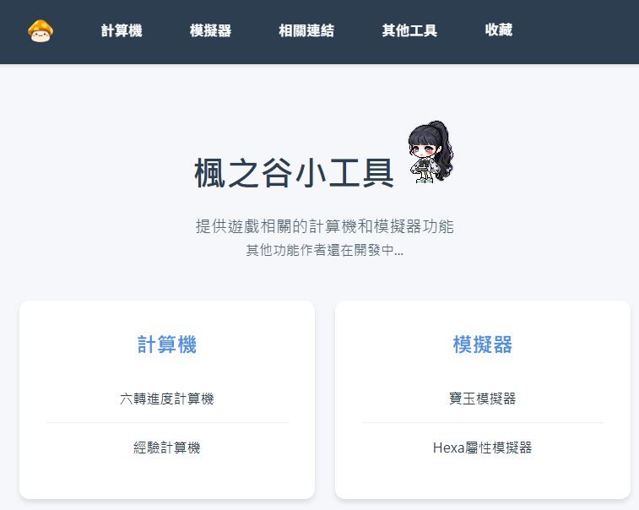Open the 其他工具 navigation menu
This screenshot has height=510, width=639.
tap(409, 30)
